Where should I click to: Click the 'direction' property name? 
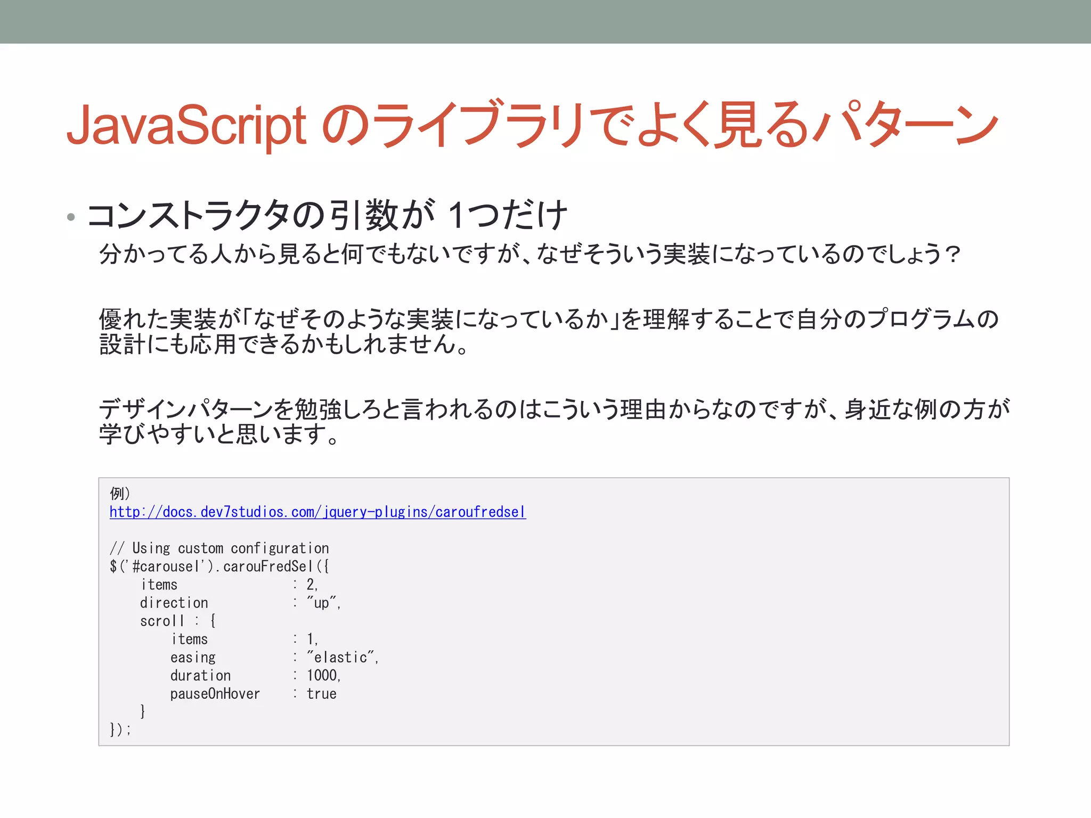pos(174,603)
